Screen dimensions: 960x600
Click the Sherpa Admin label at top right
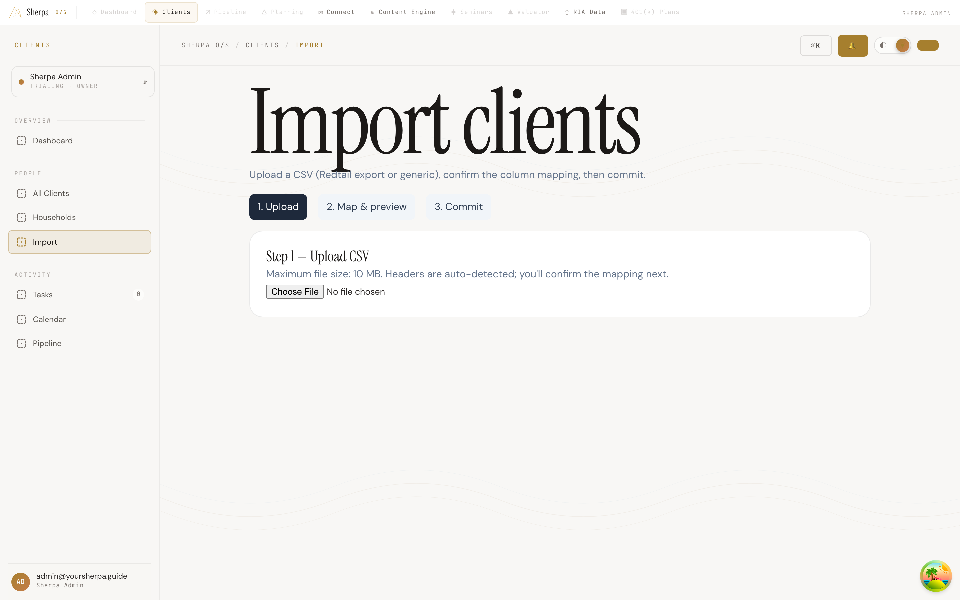[926, 13]
